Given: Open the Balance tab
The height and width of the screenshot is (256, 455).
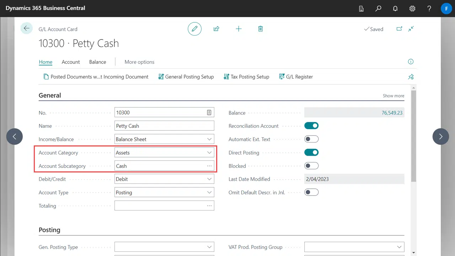Looking at the screenshot, I should 97,62.
